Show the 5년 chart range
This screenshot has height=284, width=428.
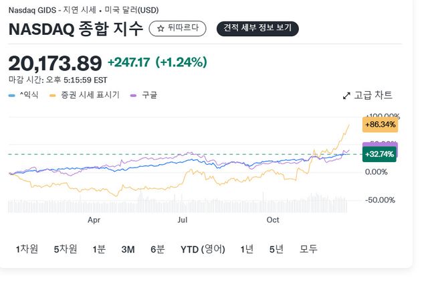coord(276,249)
